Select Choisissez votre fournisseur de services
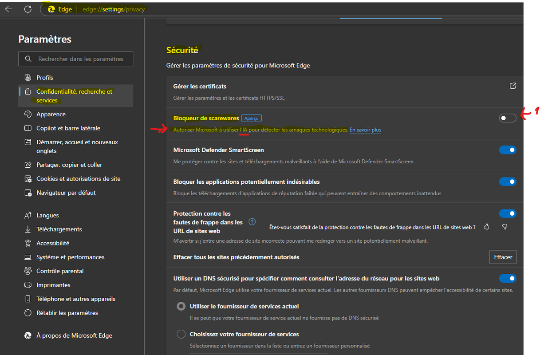The width and height of the screenshot is (540, 355). (x=181, y=334)
